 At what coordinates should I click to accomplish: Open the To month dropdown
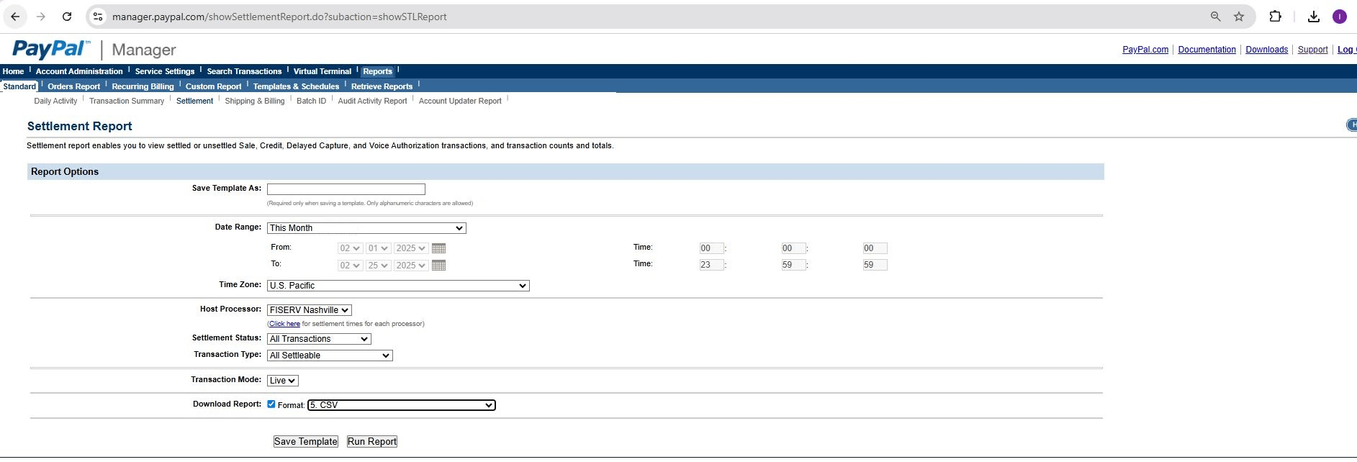351,266
